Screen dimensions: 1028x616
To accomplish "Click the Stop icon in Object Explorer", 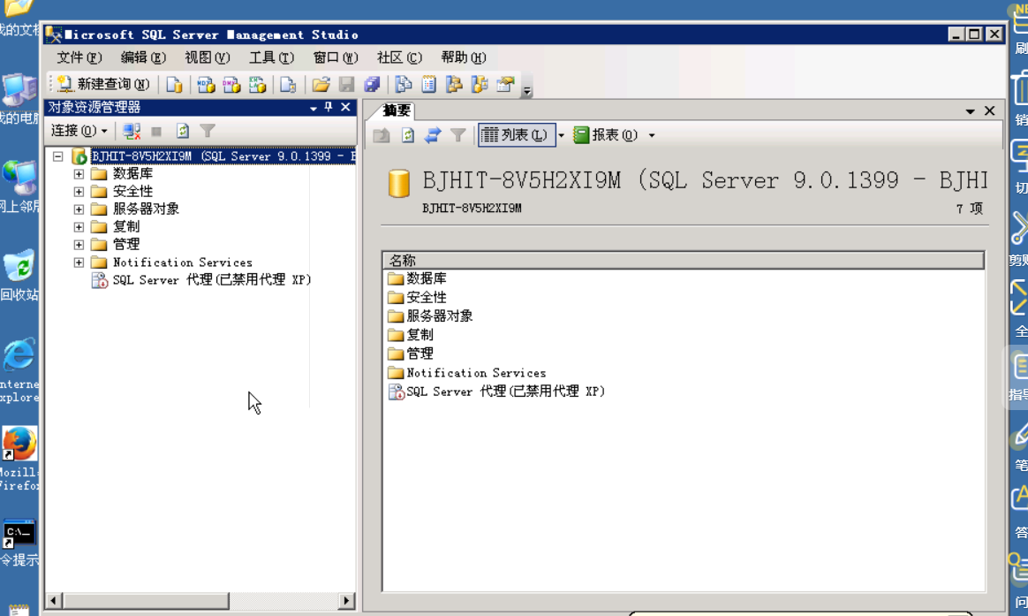I will coord(156,131).
